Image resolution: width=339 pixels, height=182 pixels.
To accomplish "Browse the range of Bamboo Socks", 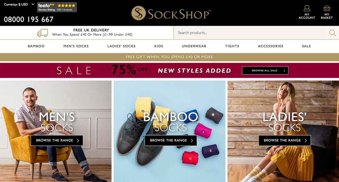I will 170,140.
